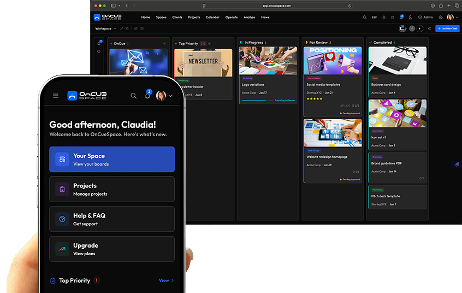Open the desktop user avatar dropdown
The width and height of the screenshot is (462, 293).
(x=451, y=17)
